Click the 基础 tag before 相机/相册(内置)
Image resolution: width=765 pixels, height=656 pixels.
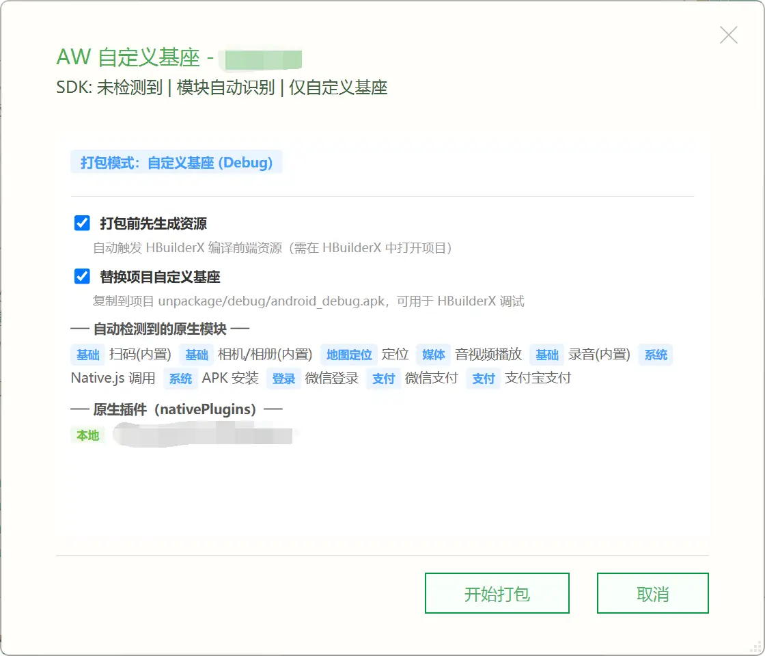[197, 355]
